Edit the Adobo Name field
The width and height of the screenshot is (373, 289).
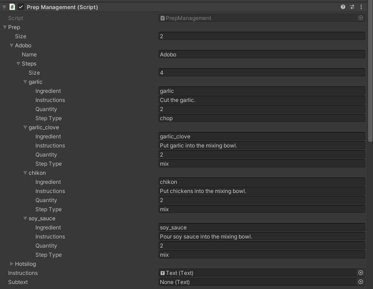(262, 54)
